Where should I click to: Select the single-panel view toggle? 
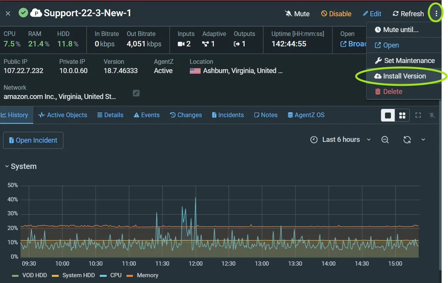388,115
